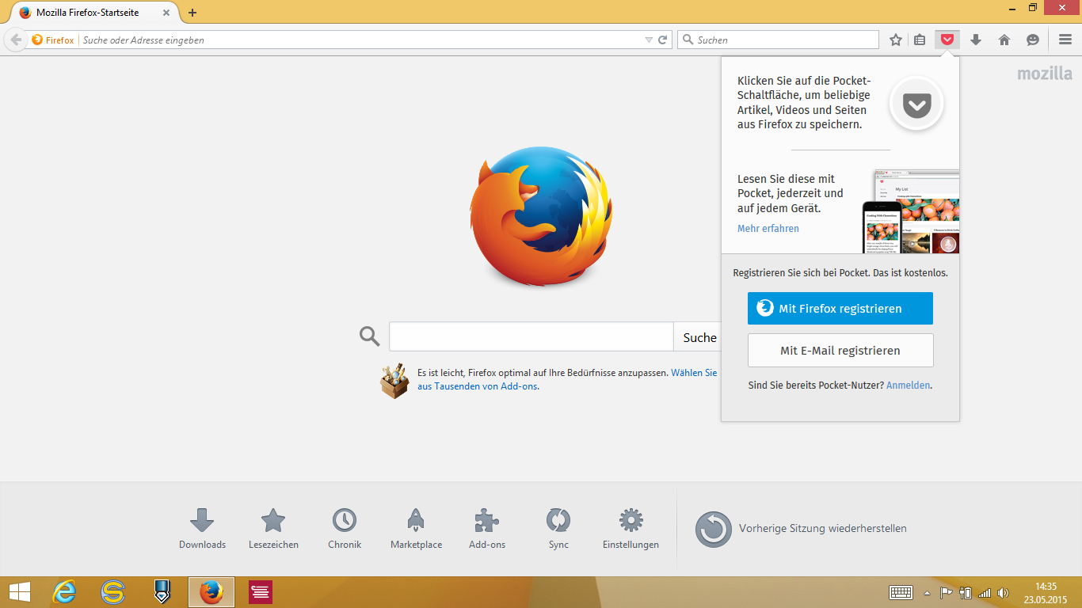Click the back arrow button

(x=16, y=40)
